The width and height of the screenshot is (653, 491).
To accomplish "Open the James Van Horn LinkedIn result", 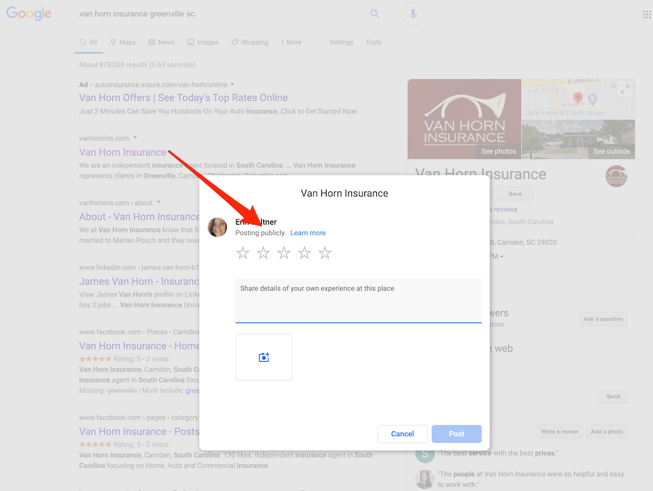I will 139,281.
